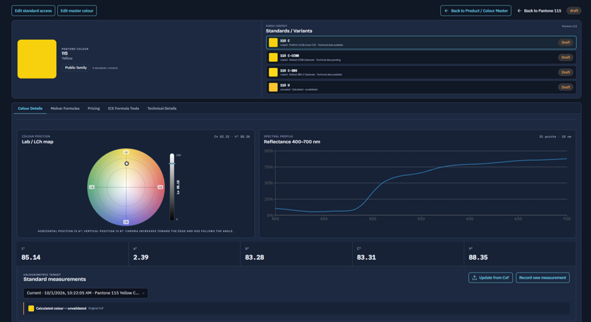Screen dimensions: 591x322
Task: Open the Pricing tab
Action: coord(93,109)
